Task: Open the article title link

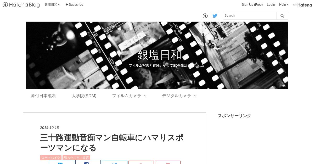Action: [x=112, y=142]
